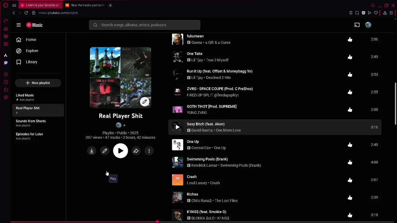Image resolution: width=397 pixels, height=223 pixels.
Task: Download the Real Player Shit playlist
Action: click(92, 151)
